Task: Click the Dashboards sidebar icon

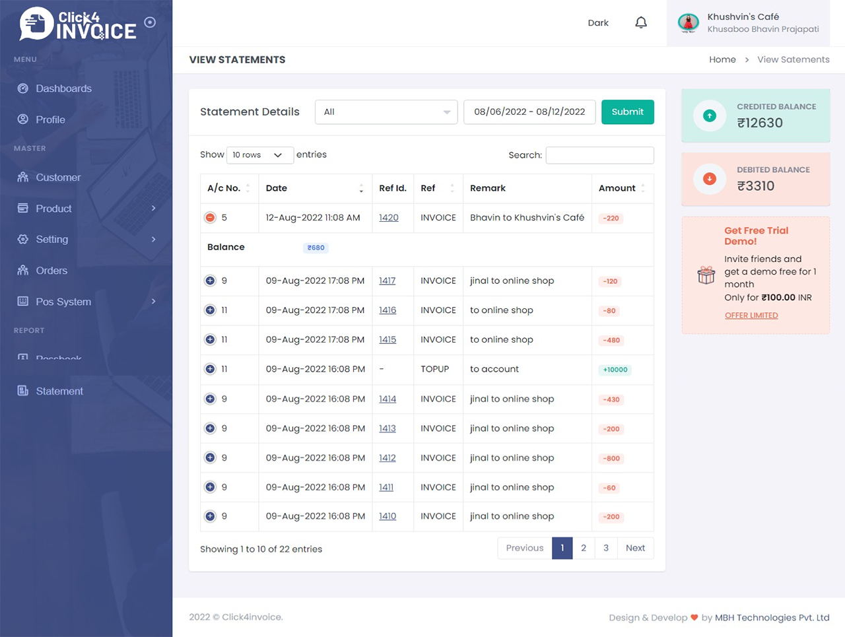Action: coord(23,88)
